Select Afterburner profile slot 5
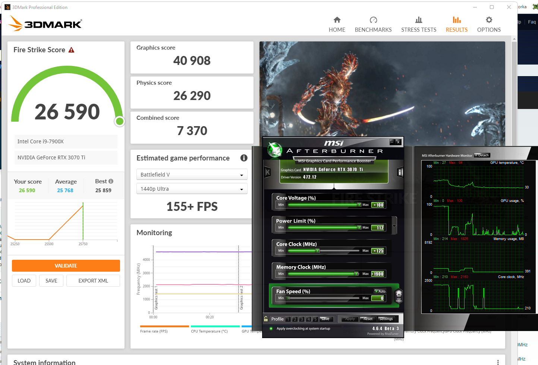Screen dimensions: 538x365 click(315, 319)
